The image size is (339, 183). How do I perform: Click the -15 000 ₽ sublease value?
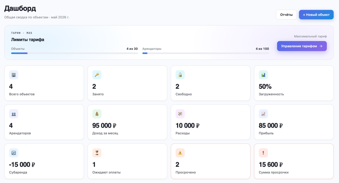(22, 165)
